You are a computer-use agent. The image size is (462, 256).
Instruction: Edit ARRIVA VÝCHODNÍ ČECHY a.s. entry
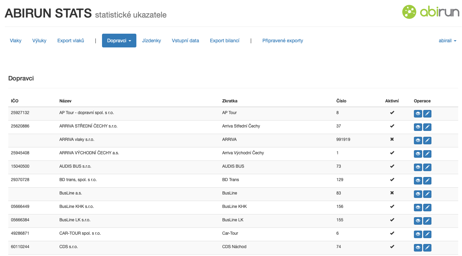coord(427,154)
